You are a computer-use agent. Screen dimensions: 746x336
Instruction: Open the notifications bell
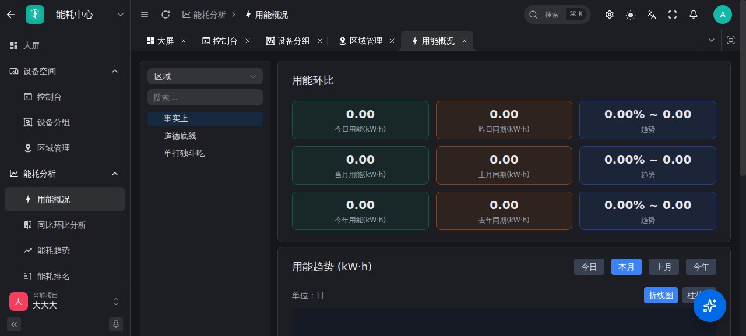click(694, 15)
